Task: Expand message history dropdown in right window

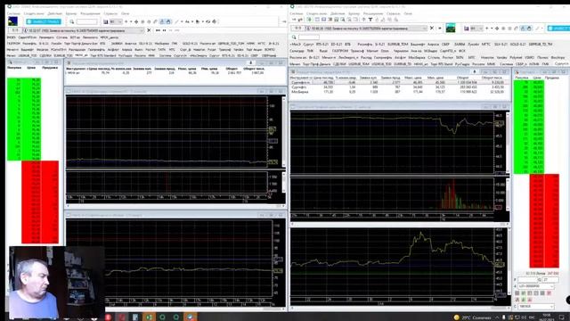Action: point(424,29)
